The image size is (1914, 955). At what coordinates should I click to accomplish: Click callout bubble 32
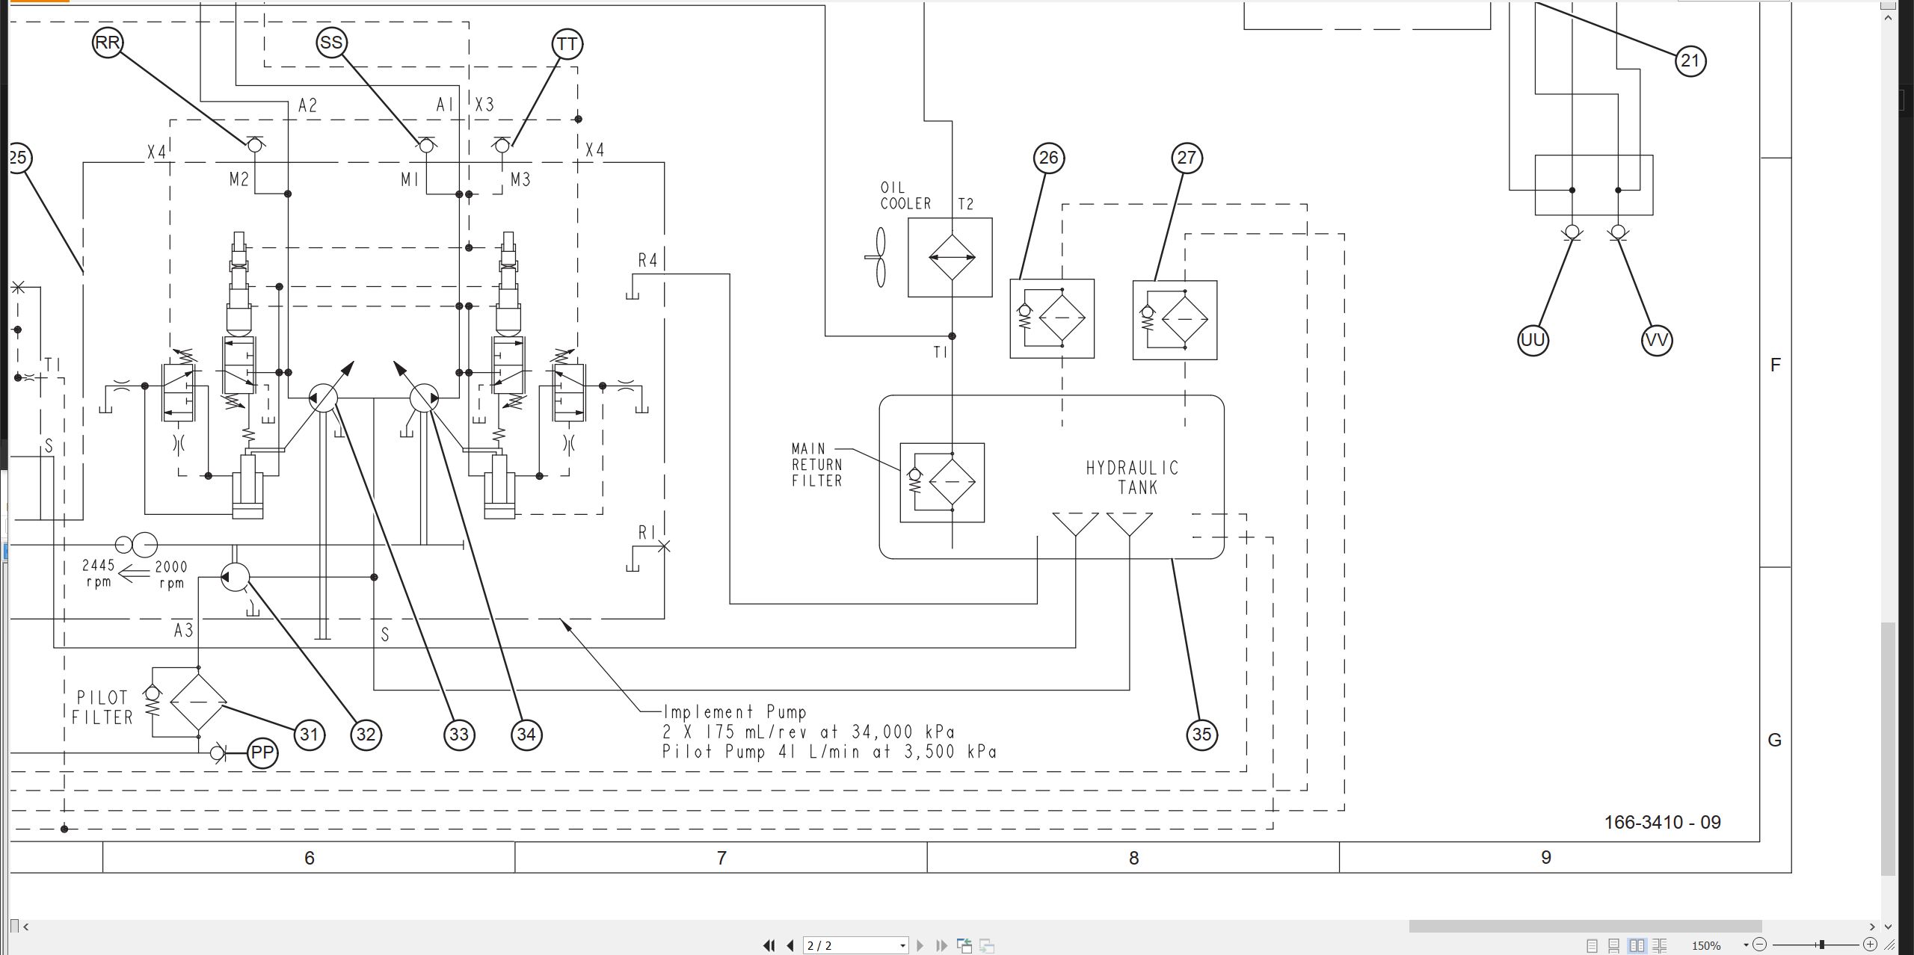pyautogui.click(x=366, y=735)
